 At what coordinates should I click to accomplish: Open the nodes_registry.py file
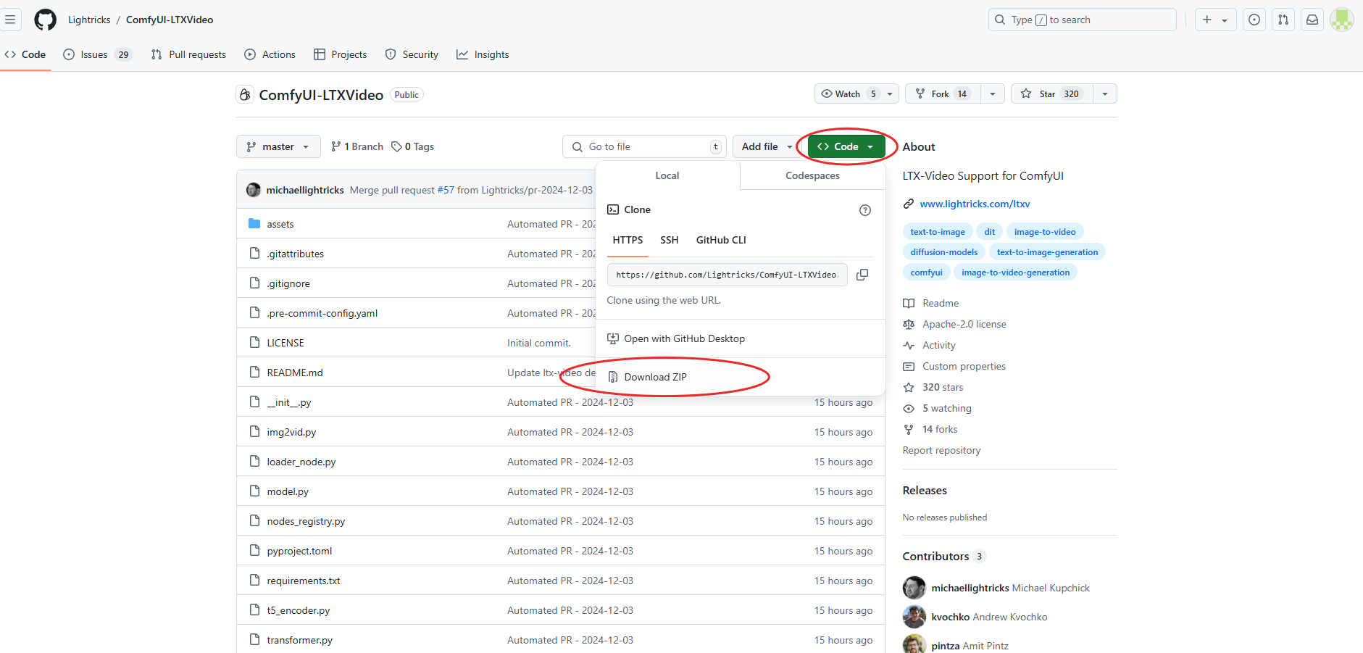coord(306,521)
